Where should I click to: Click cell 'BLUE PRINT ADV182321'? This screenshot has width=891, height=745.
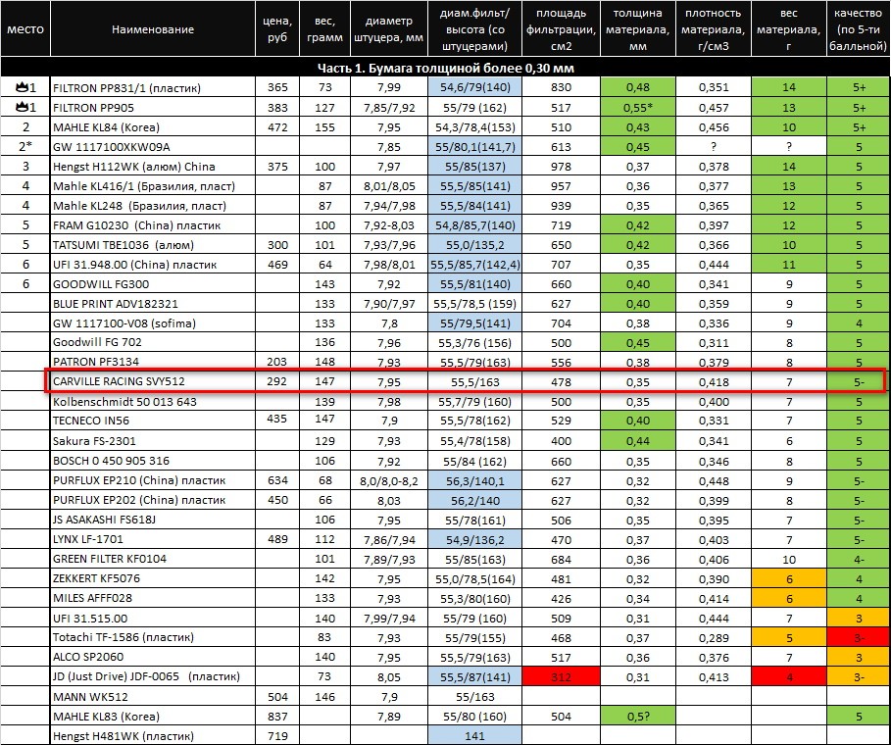pos(153,304)
